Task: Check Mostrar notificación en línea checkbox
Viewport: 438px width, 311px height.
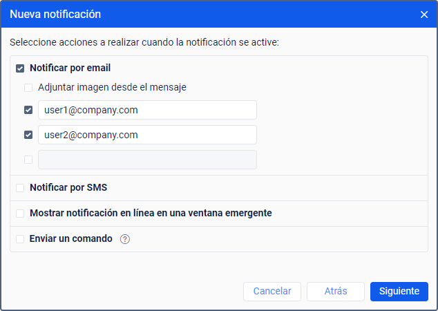Action: pyautogui.click(x=20, y=214)
